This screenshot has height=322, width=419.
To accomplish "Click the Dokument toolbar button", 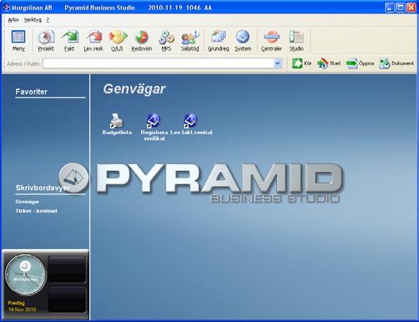I will 397,63.
